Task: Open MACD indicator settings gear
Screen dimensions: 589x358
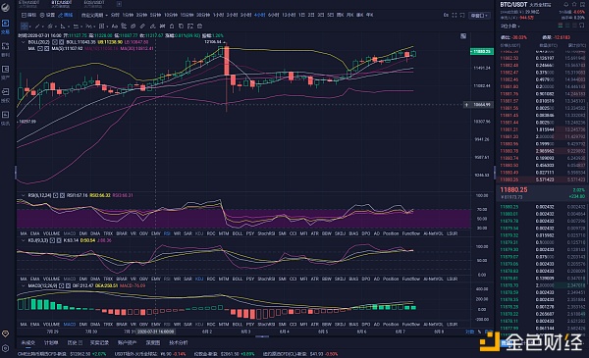Action: point(62,286)
